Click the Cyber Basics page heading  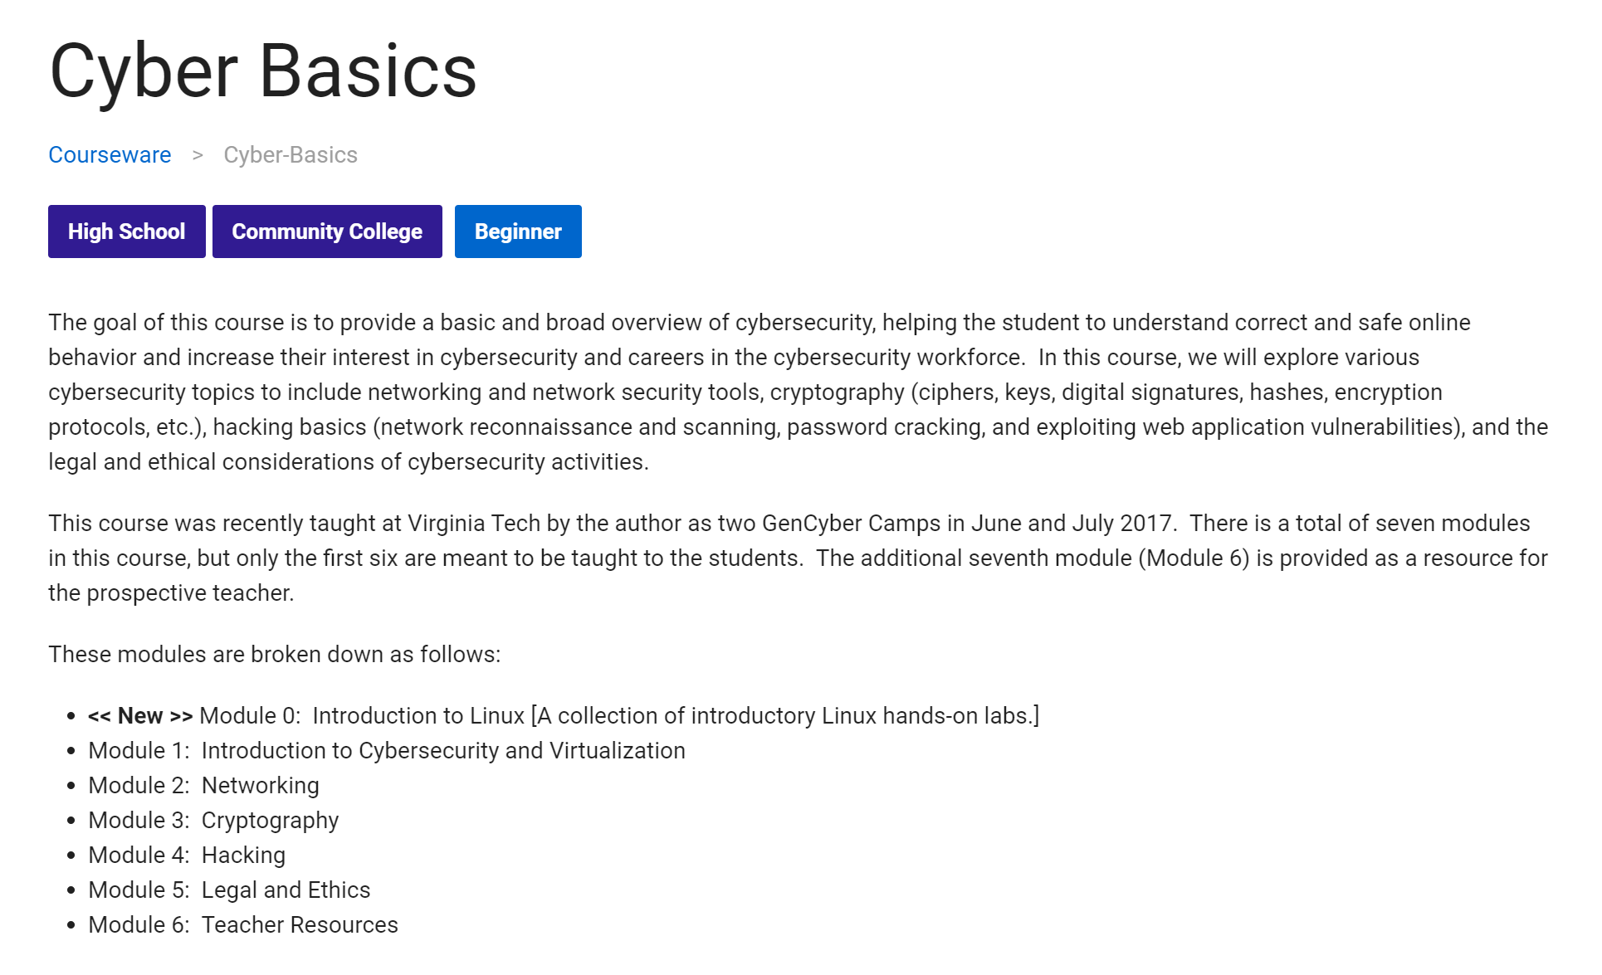click(263, 71)
